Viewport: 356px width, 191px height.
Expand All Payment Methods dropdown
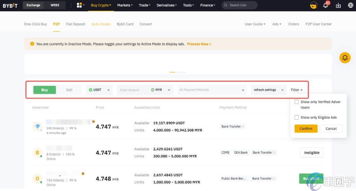212,90
